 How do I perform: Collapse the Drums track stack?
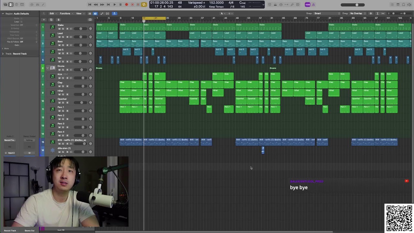[x=48, y=68]
